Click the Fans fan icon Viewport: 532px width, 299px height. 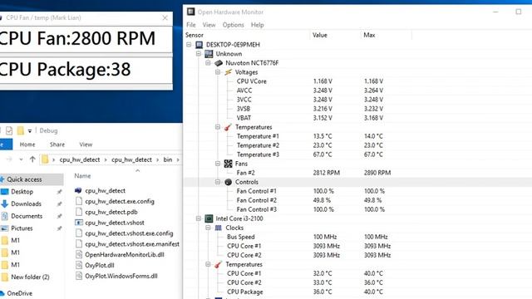(228, 164)
